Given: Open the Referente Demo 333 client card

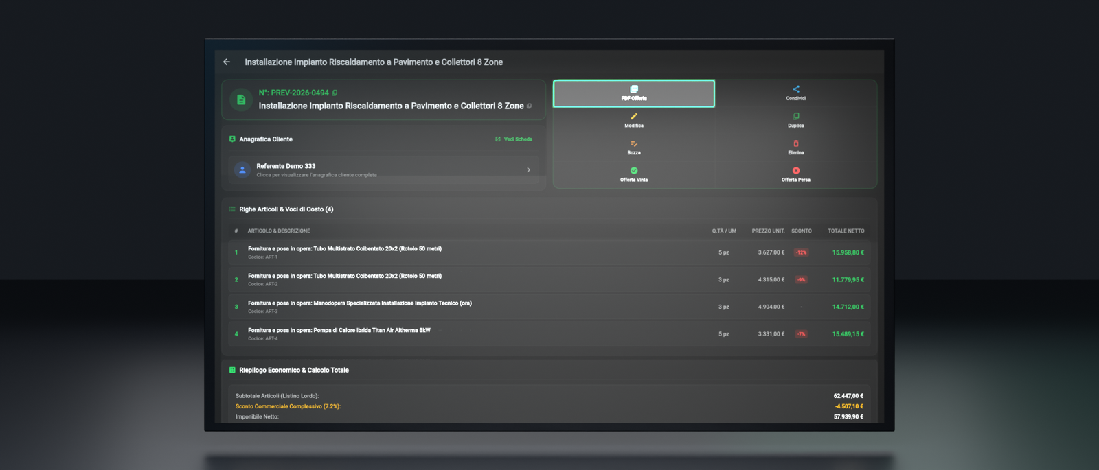Looking at the screenshot, I should tap(384, 169).
